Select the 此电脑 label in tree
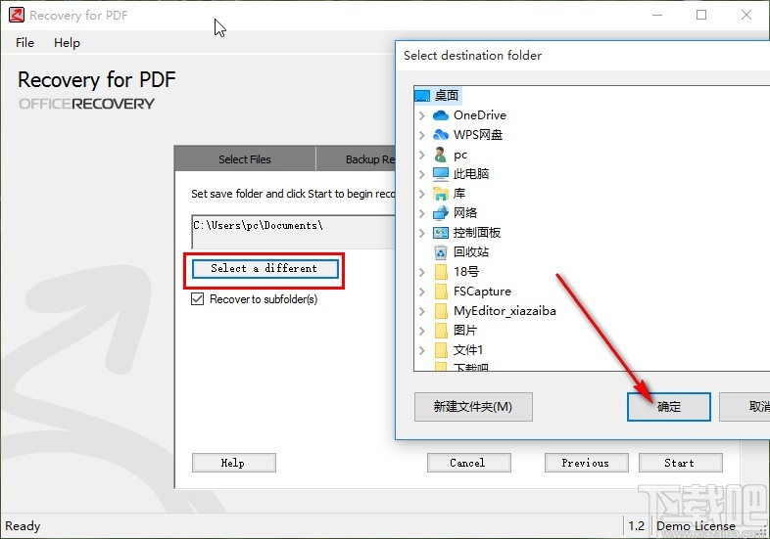770x539 pixels. coord(471,173)
